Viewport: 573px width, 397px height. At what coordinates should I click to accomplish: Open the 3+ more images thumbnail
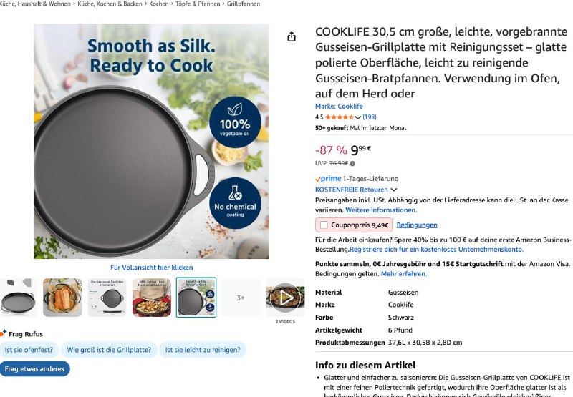pyautogui.click(x=241, y=298)
